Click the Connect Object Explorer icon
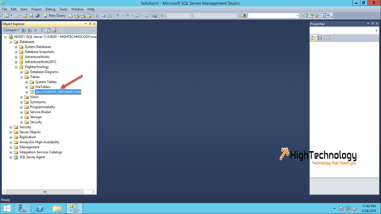The height and width of the screenshot is (214, 381). 23,30
